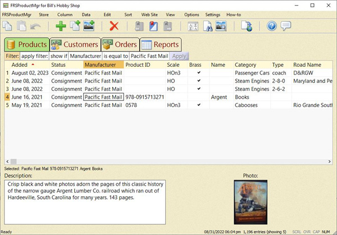The image size is (337, 235).
Task: Click the copy toolbar icon
Action: point(8,26)
